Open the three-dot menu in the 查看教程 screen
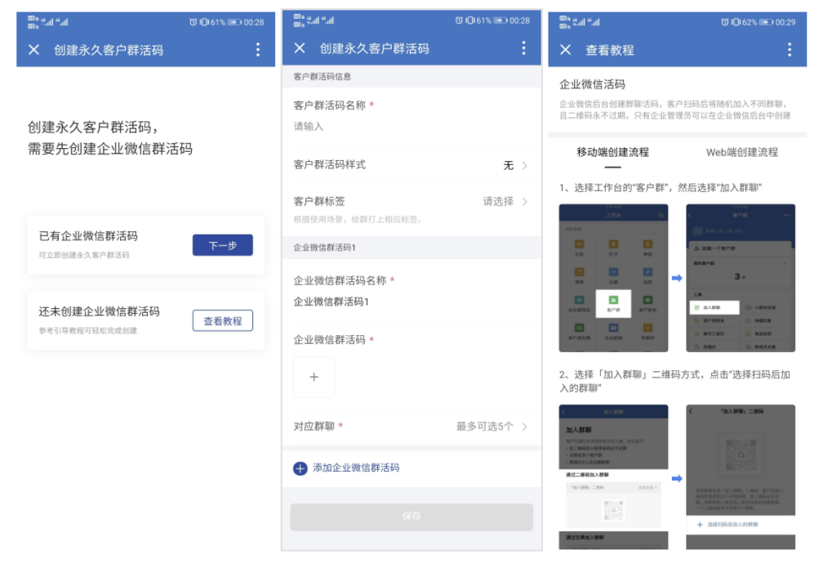 790,50
